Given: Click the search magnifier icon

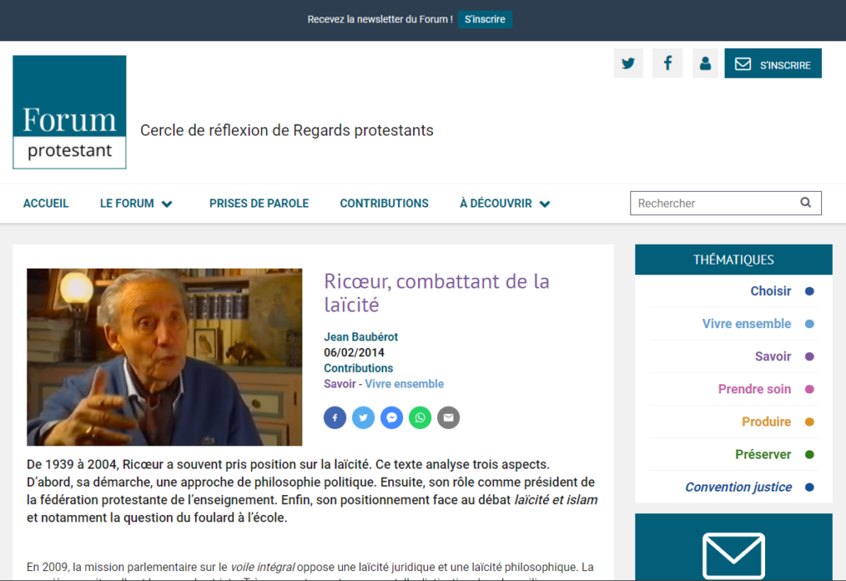Looking at the screenshot, I should point(806,202).
